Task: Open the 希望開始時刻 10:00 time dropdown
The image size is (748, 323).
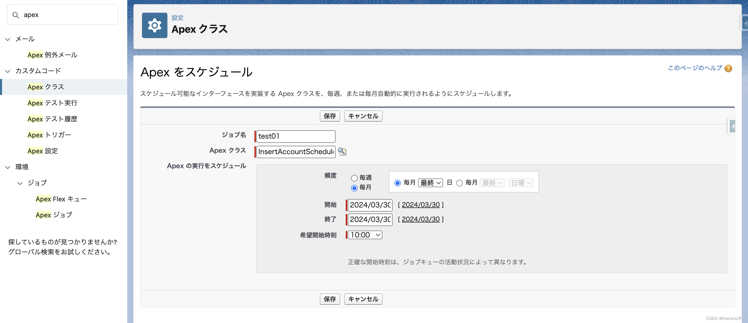Action: pyautogui.click(x=365, y=235)
